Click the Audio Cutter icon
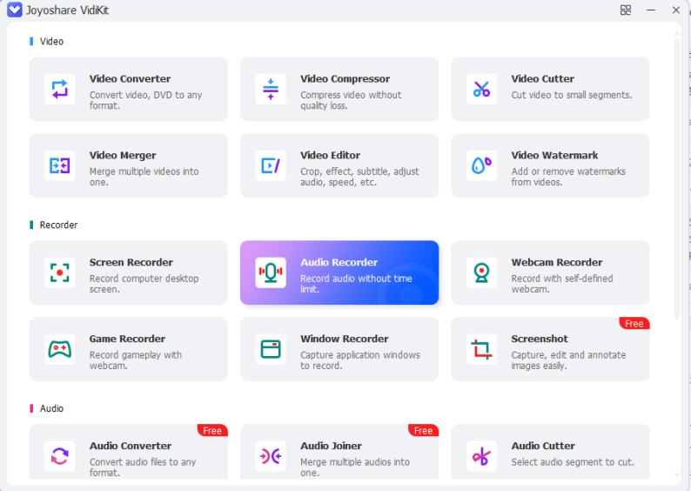This screenshot has width=691, height=491. click(x=481, y=456)
